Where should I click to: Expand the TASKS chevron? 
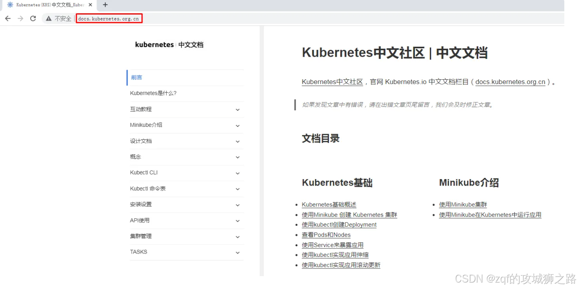pyautogui.click(x=237, y=253)
